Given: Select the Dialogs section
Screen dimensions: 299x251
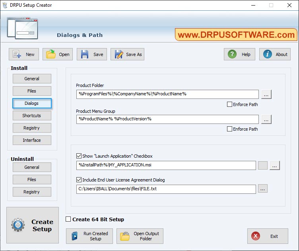Looking at the screenshot, I should point(32,103).
